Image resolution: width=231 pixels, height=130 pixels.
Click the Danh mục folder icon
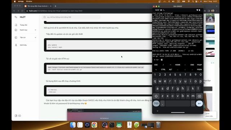pyautogui.click(x=16, y=30)
